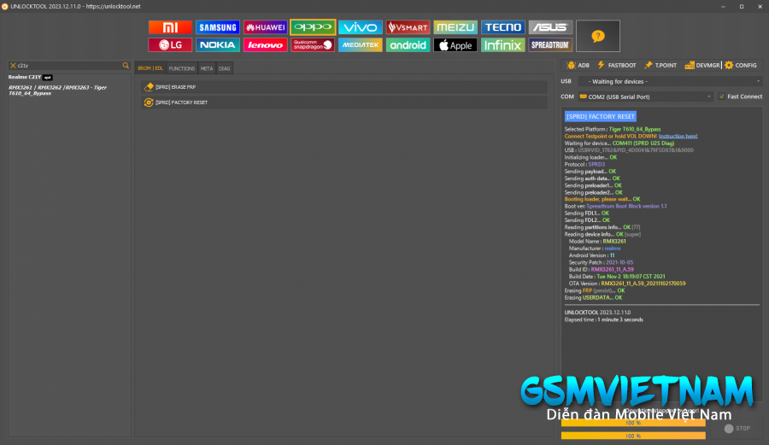
Task: Select the Vsmart brand icon
Action: pos(408,27)
